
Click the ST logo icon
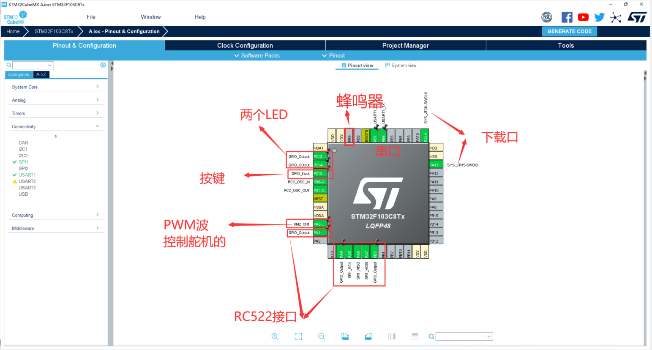point(637,17)
